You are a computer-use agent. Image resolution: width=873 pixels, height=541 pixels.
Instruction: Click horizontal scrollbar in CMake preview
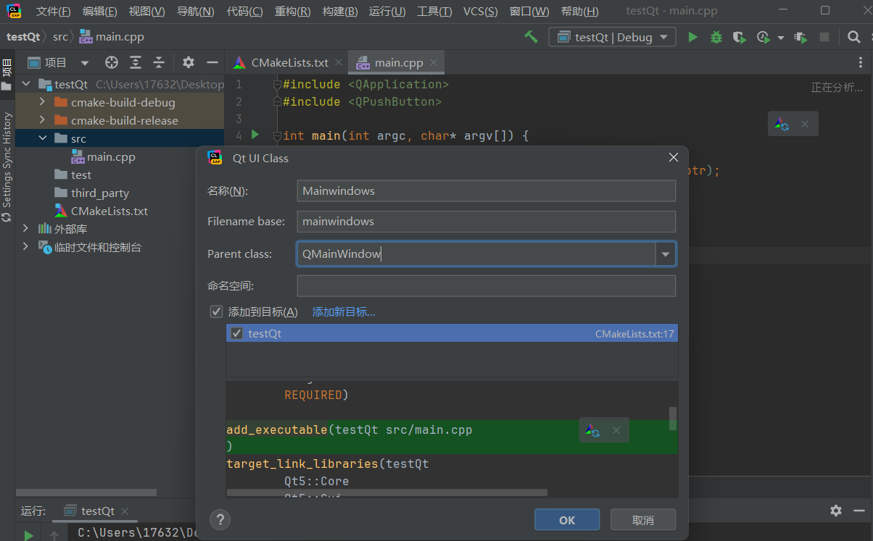click(387, 492)
